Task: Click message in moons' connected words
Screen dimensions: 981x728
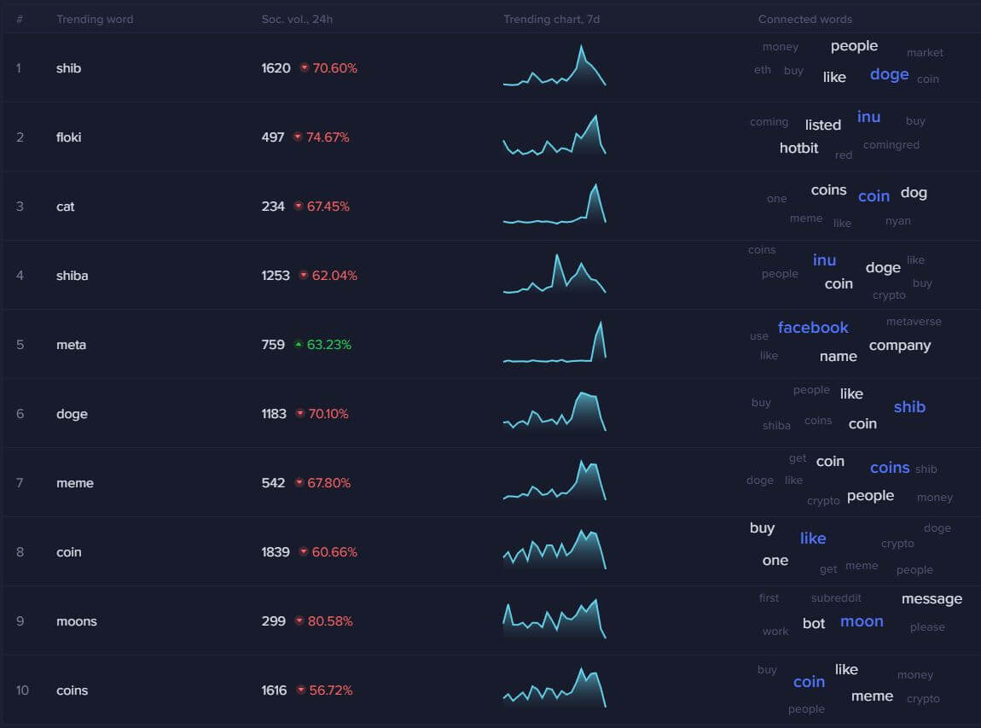Action: coord(932,599)
